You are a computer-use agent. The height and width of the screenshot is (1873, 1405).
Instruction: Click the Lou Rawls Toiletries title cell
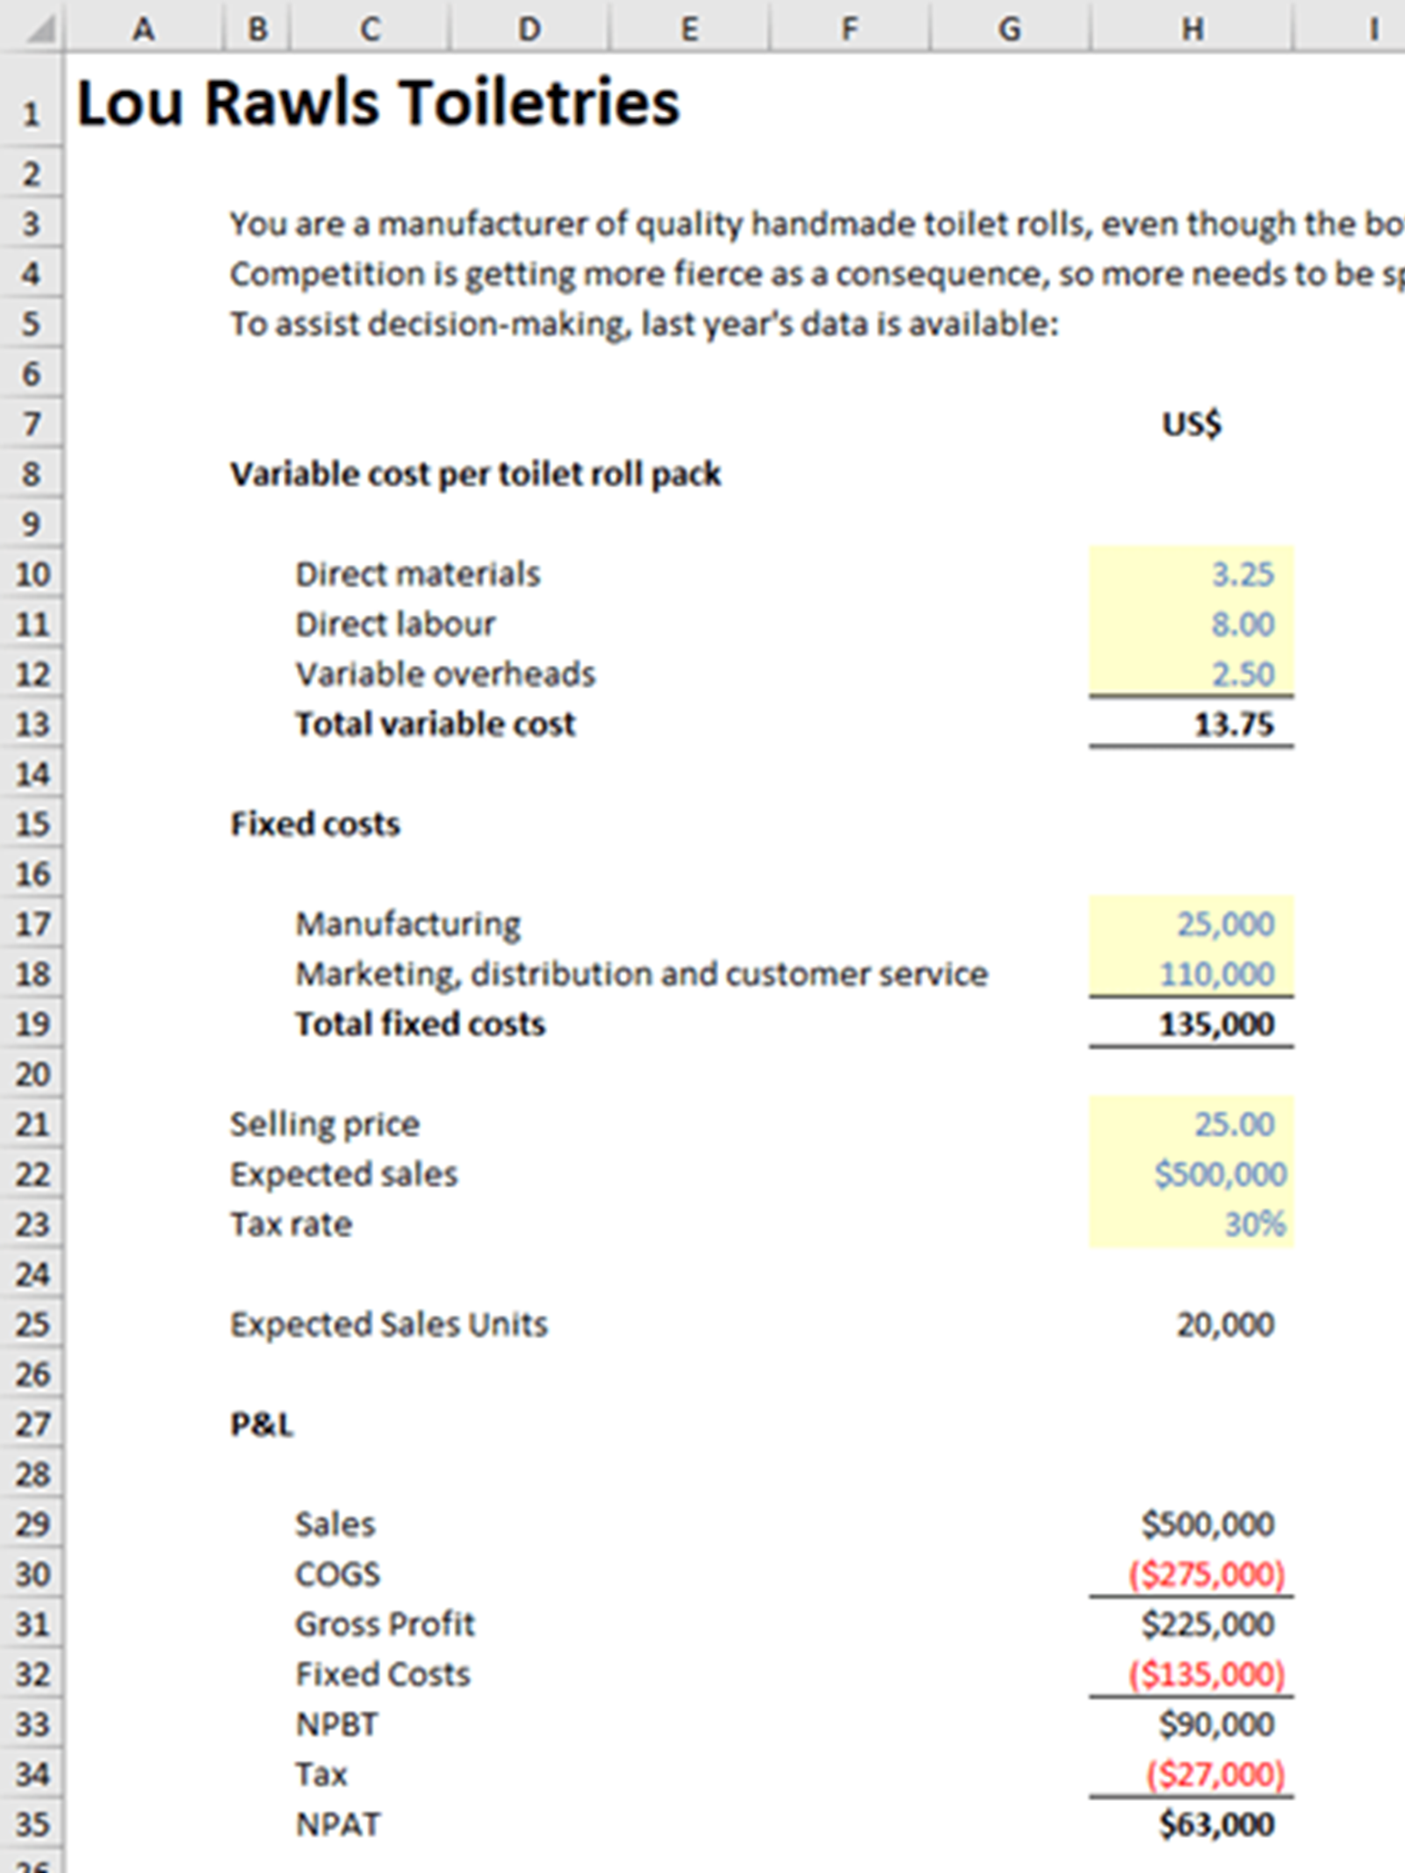[x=378, y=104]
